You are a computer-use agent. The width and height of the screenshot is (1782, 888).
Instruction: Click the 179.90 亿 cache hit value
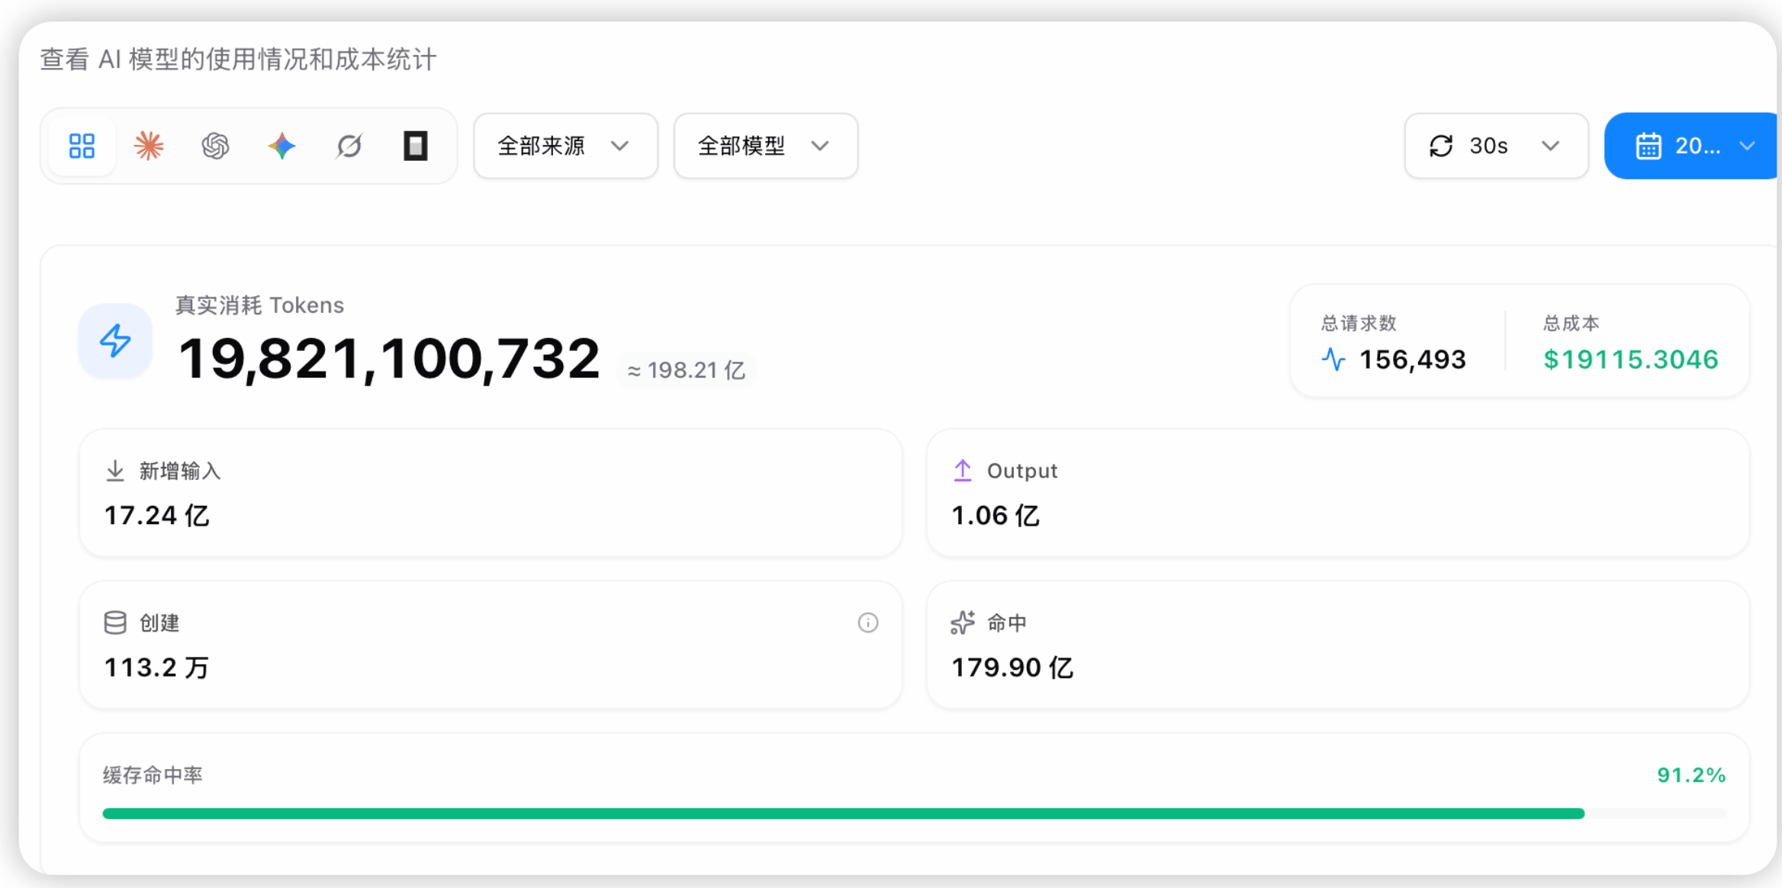1012,668
